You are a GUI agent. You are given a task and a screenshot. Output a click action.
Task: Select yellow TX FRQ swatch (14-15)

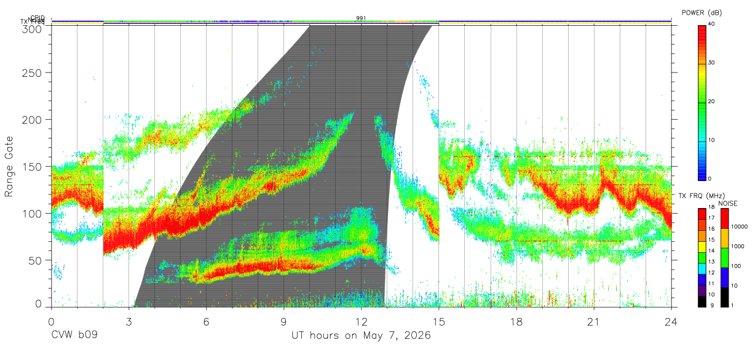point(702,247)
